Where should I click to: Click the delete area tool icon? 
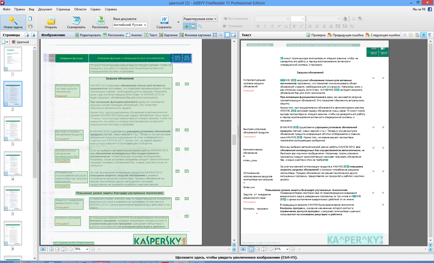tap(234, 35)
